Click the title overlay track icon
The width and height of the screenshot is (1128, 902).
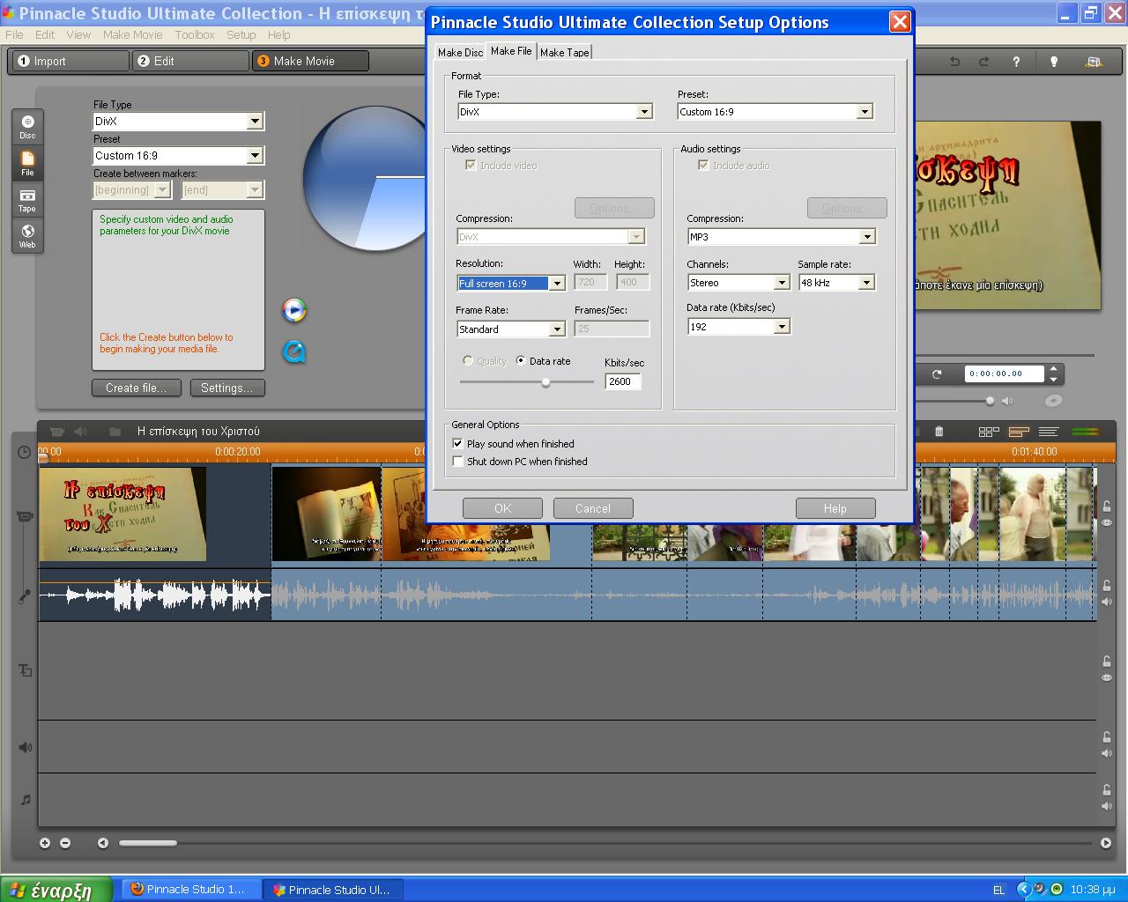[25, 670]
